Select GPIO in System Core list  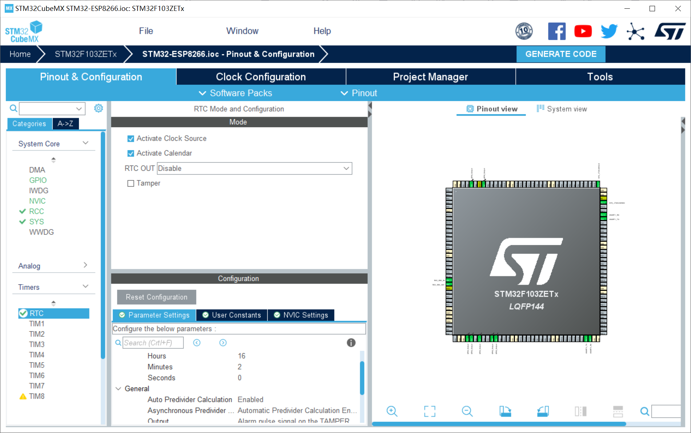[38, 180]
